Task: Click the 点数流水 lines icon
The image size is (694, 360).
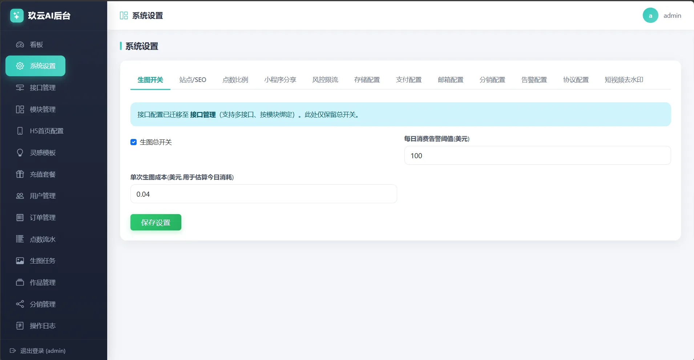Action: click(20, 239)
